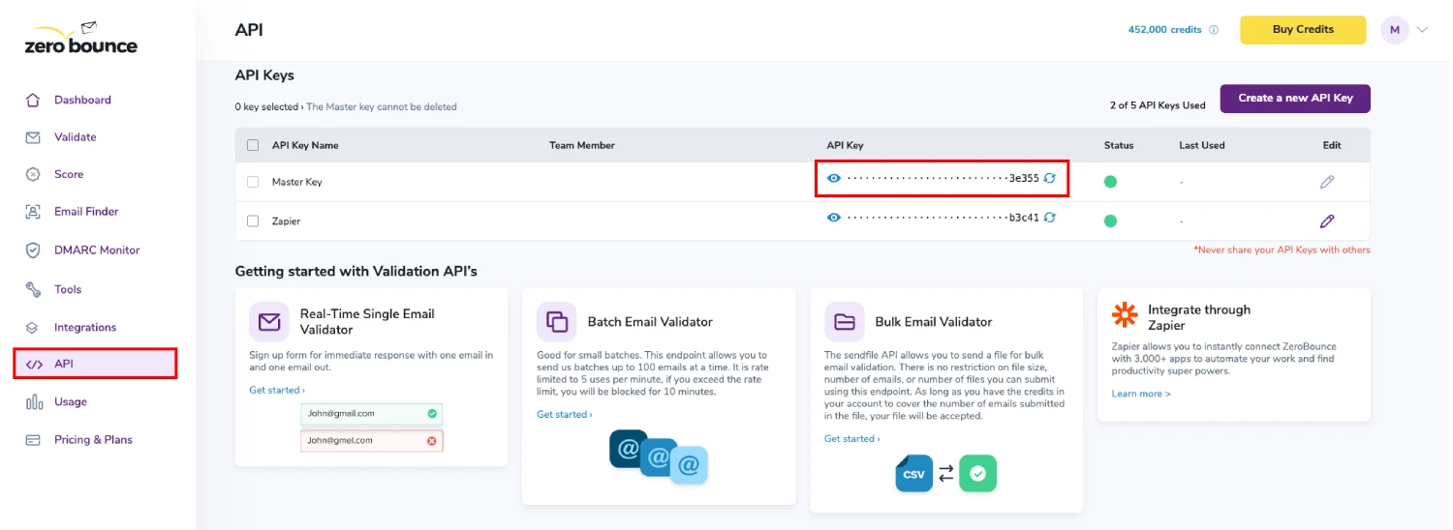The height and width of the screenshot is (530, 1453).
Task: Show the Zapier API key value
Action: (833, 218)
